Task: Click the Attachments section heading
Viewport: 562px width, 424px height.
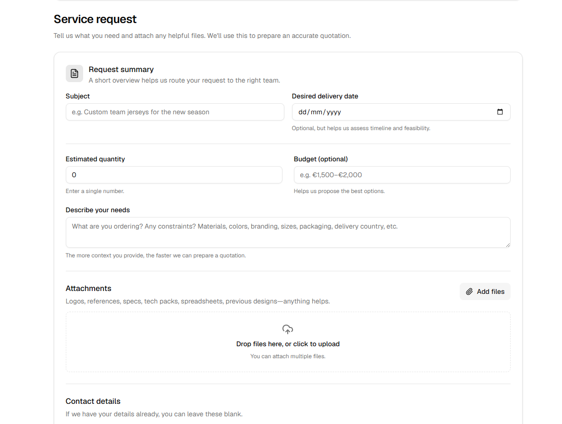Action: 88,288
